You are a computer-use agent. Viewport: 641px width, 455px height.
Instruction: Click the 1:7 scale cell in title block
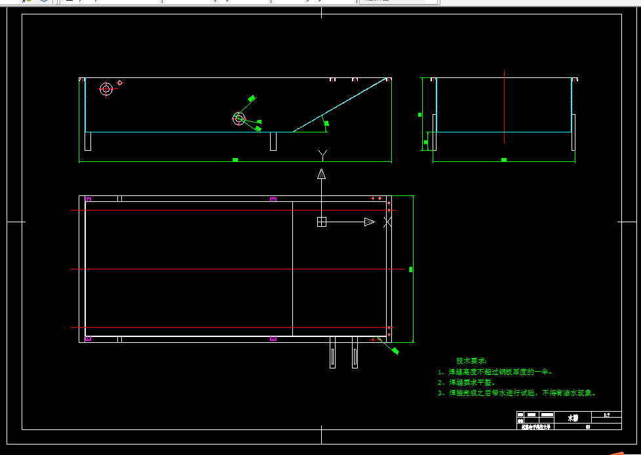607,415
